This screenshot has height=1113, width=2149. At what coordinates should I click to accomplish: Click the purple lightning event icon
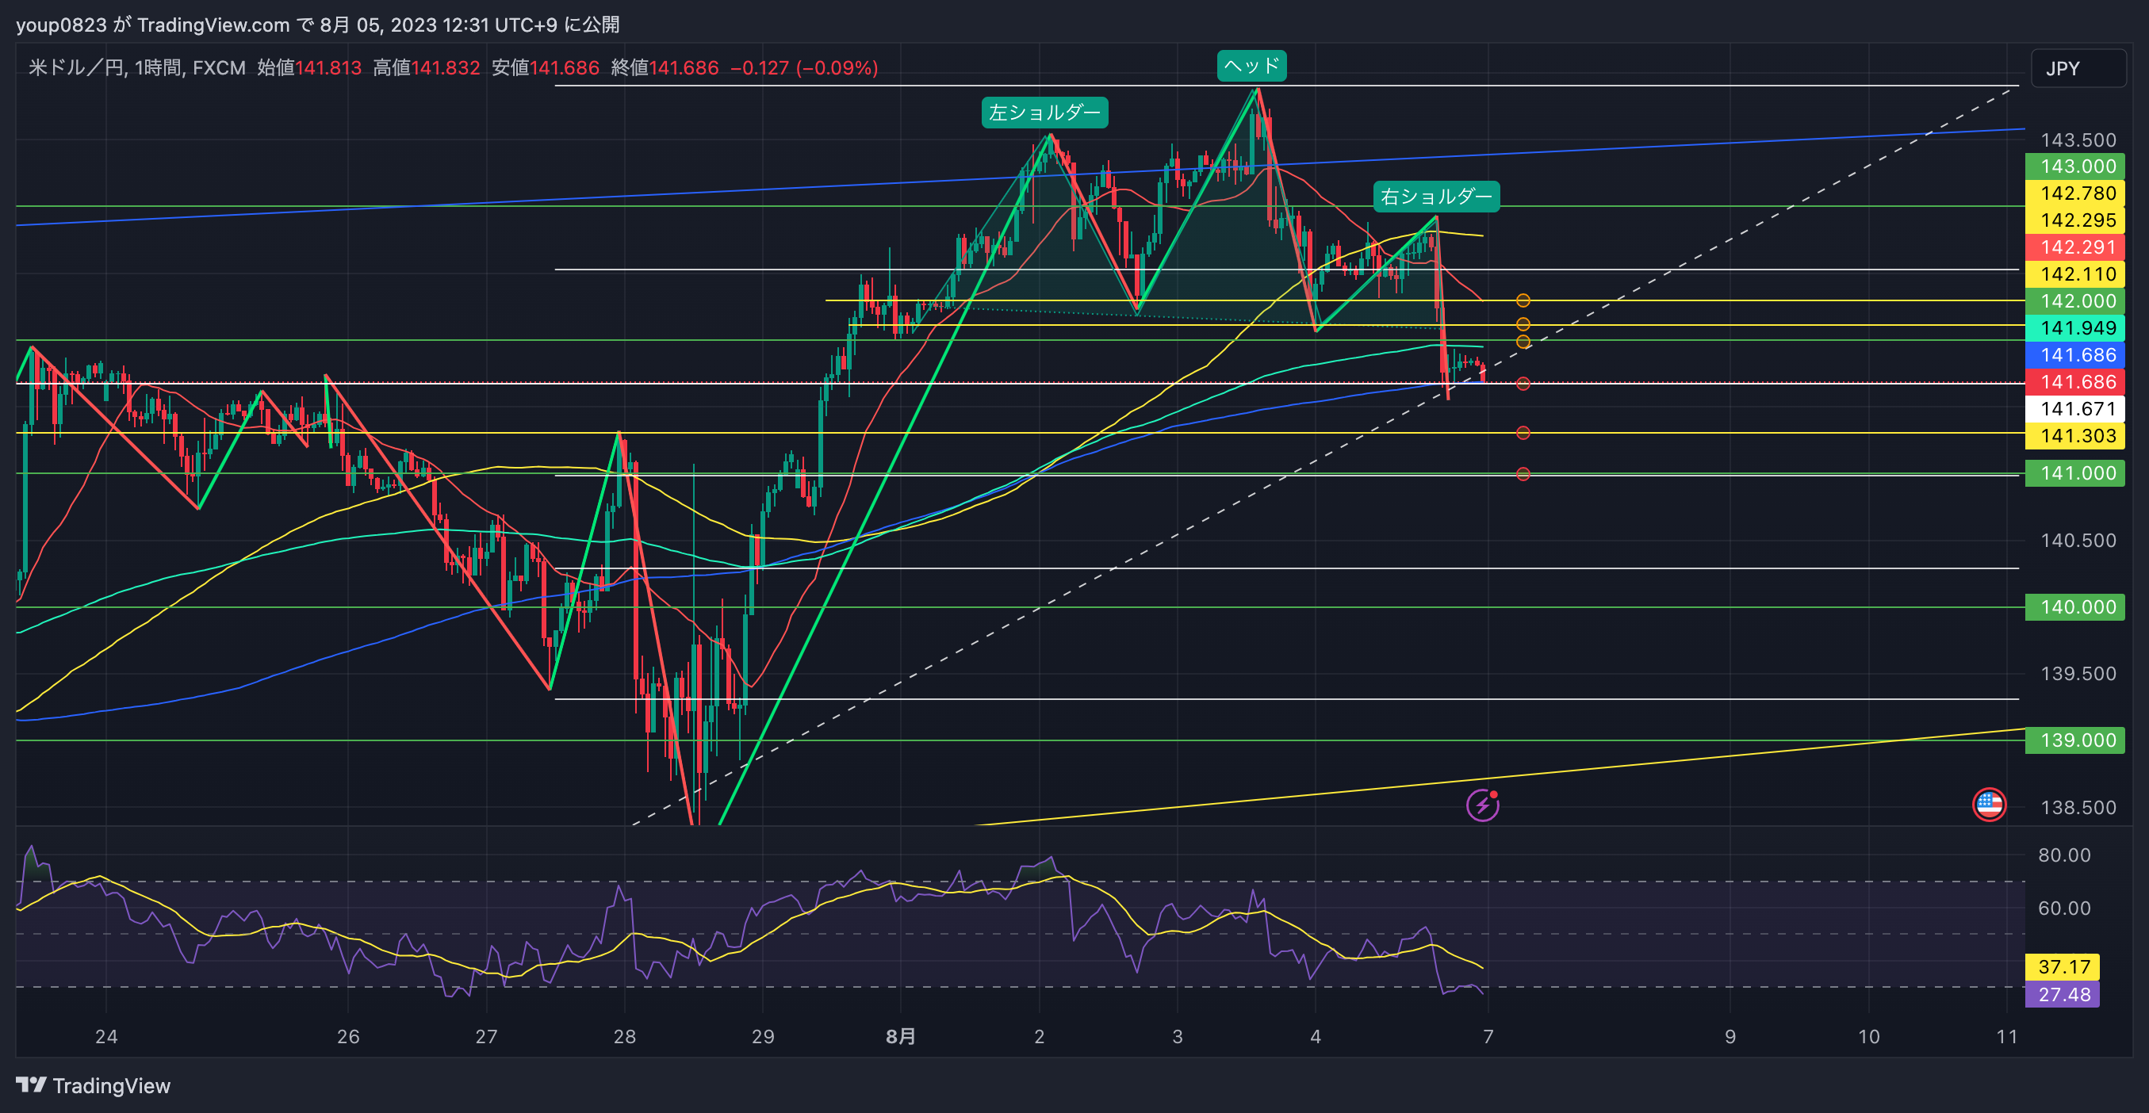1482,805
